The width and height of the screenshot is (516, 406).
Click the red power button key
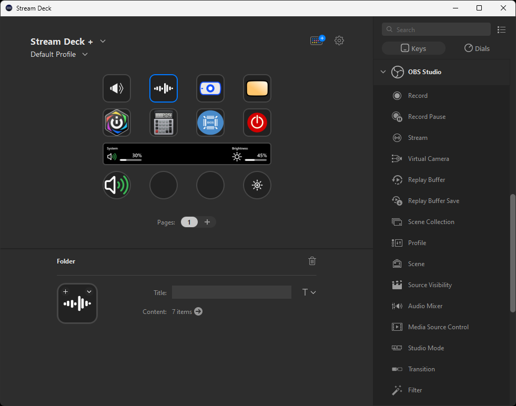pyautogui.click(x=257, y=123)
